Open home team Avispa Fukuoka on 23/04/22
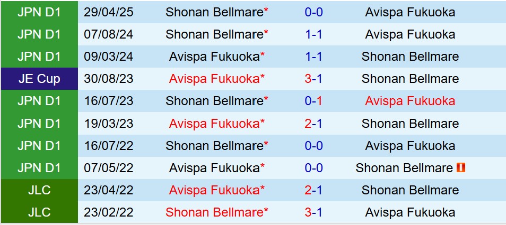 pyautogui.click(x=214, y=190)
